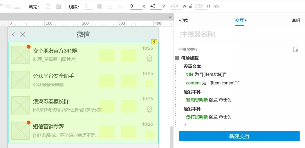Click the [50条]3班欣妈 message preview
The image size is (305, 148).
(x=67, y=110)
